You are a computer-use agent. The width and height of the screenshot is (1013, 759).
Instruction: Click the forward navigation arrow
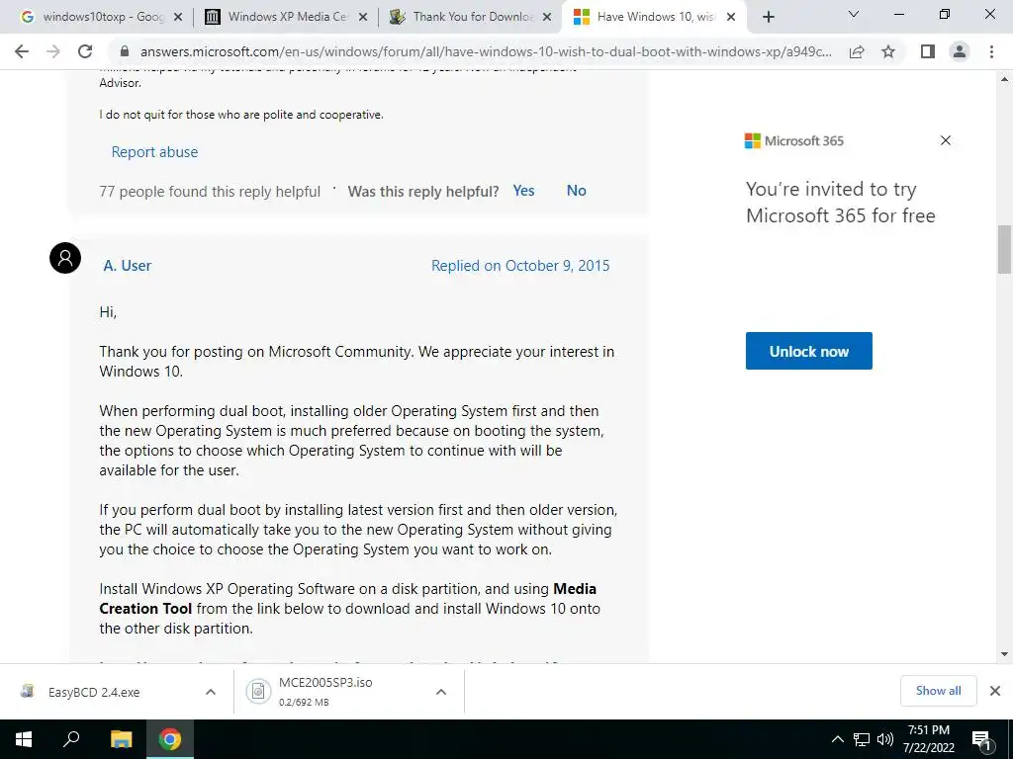pos(53,51)
